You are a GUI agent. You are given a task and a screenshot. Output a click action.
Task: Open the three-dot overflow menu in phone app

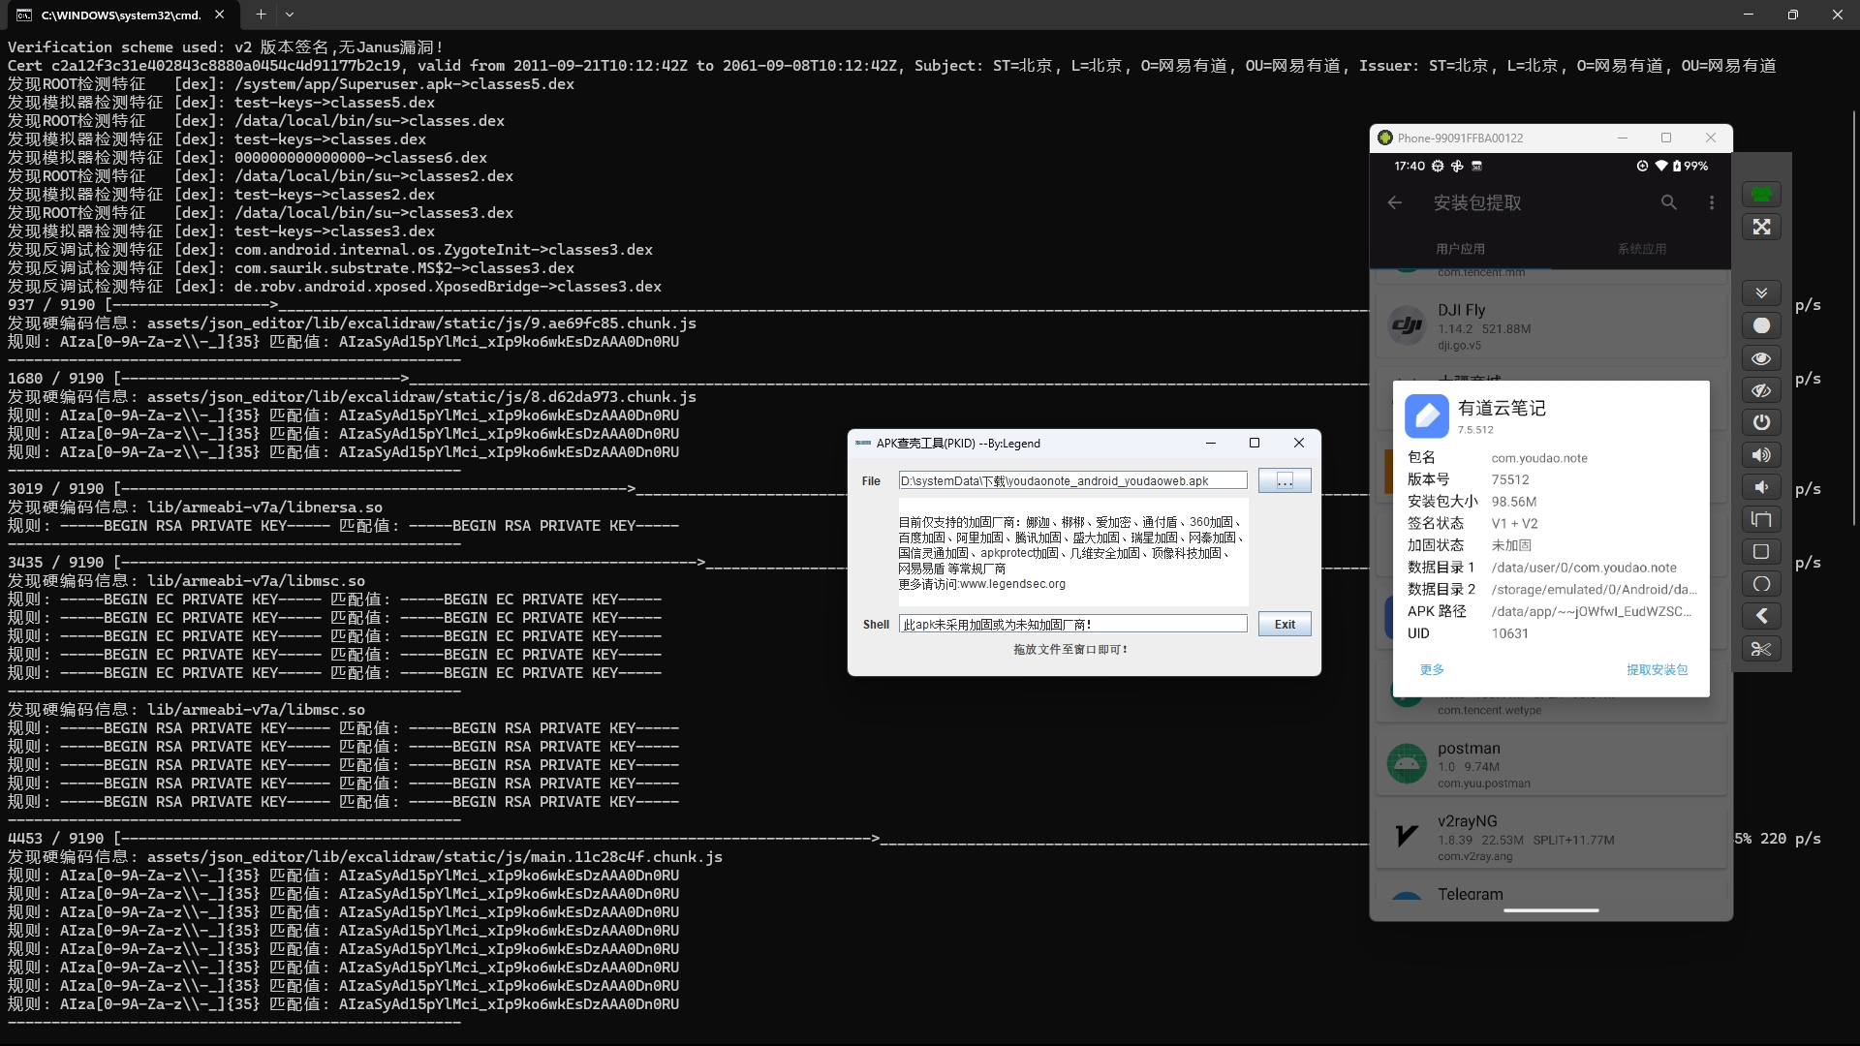pyautogui.click(x=1712, y=202)
